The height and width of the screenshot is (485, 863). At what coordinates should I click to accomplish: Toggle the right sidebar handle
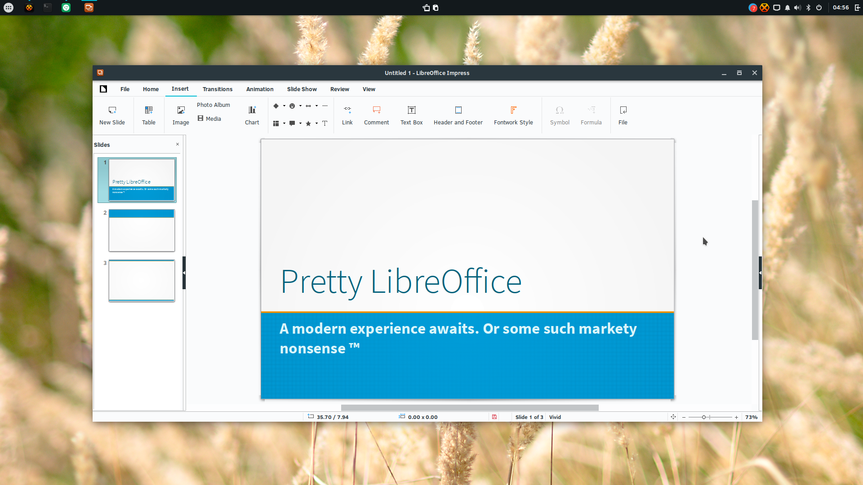760,273
